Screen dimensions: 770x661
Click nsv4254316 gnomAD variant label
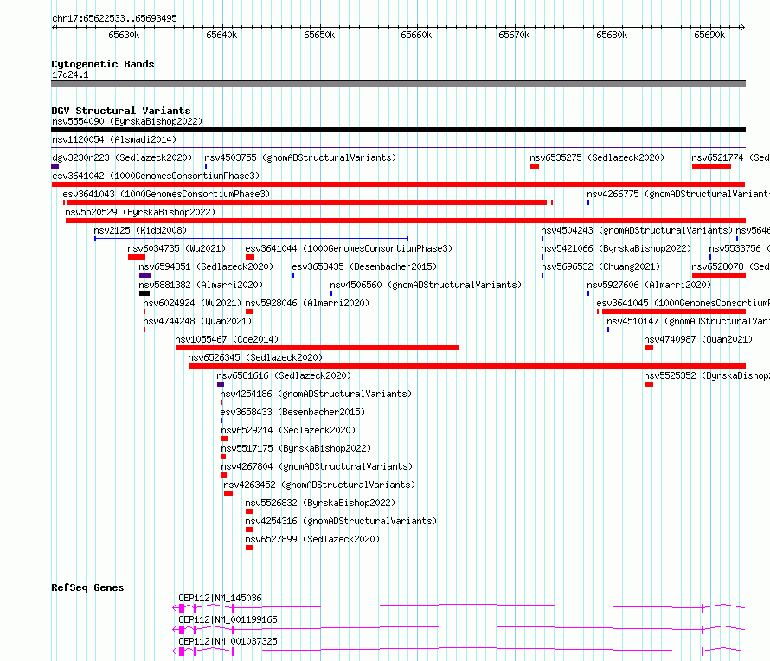click(341, 521)
